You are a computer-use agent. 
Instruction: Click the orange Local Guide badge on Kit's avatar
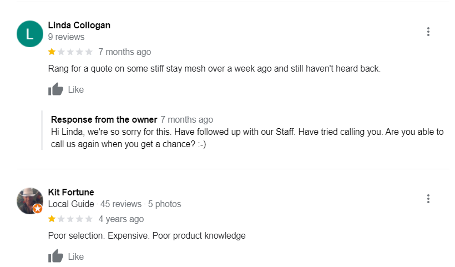click(x=38, y=209)
